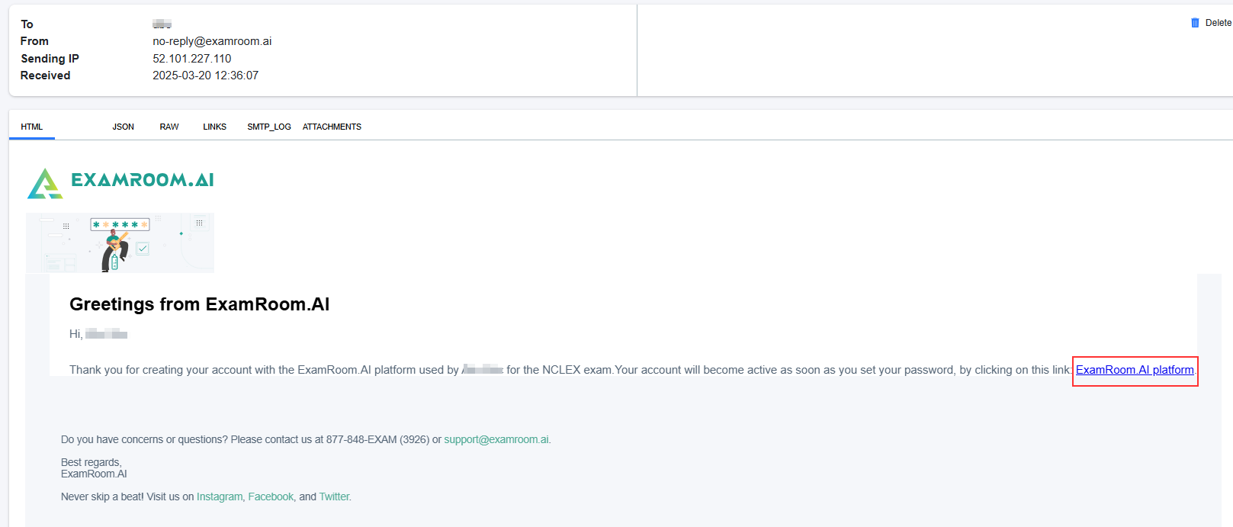Click the 'Greetings from ExamRoom.AI' heading
The image size is (1233, 527).
(x=200, y=304)
